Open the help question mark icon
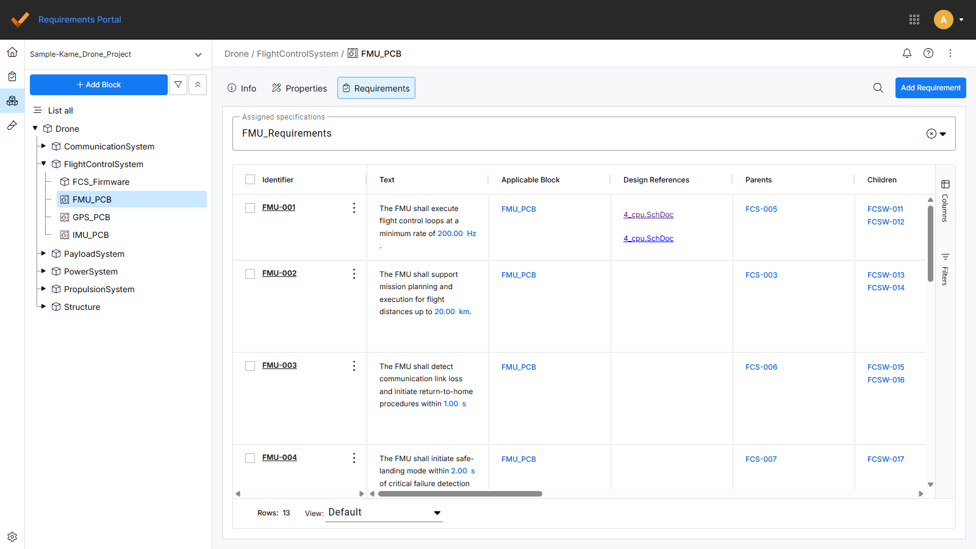The image size is (976, 549). (x=928, y=53)
